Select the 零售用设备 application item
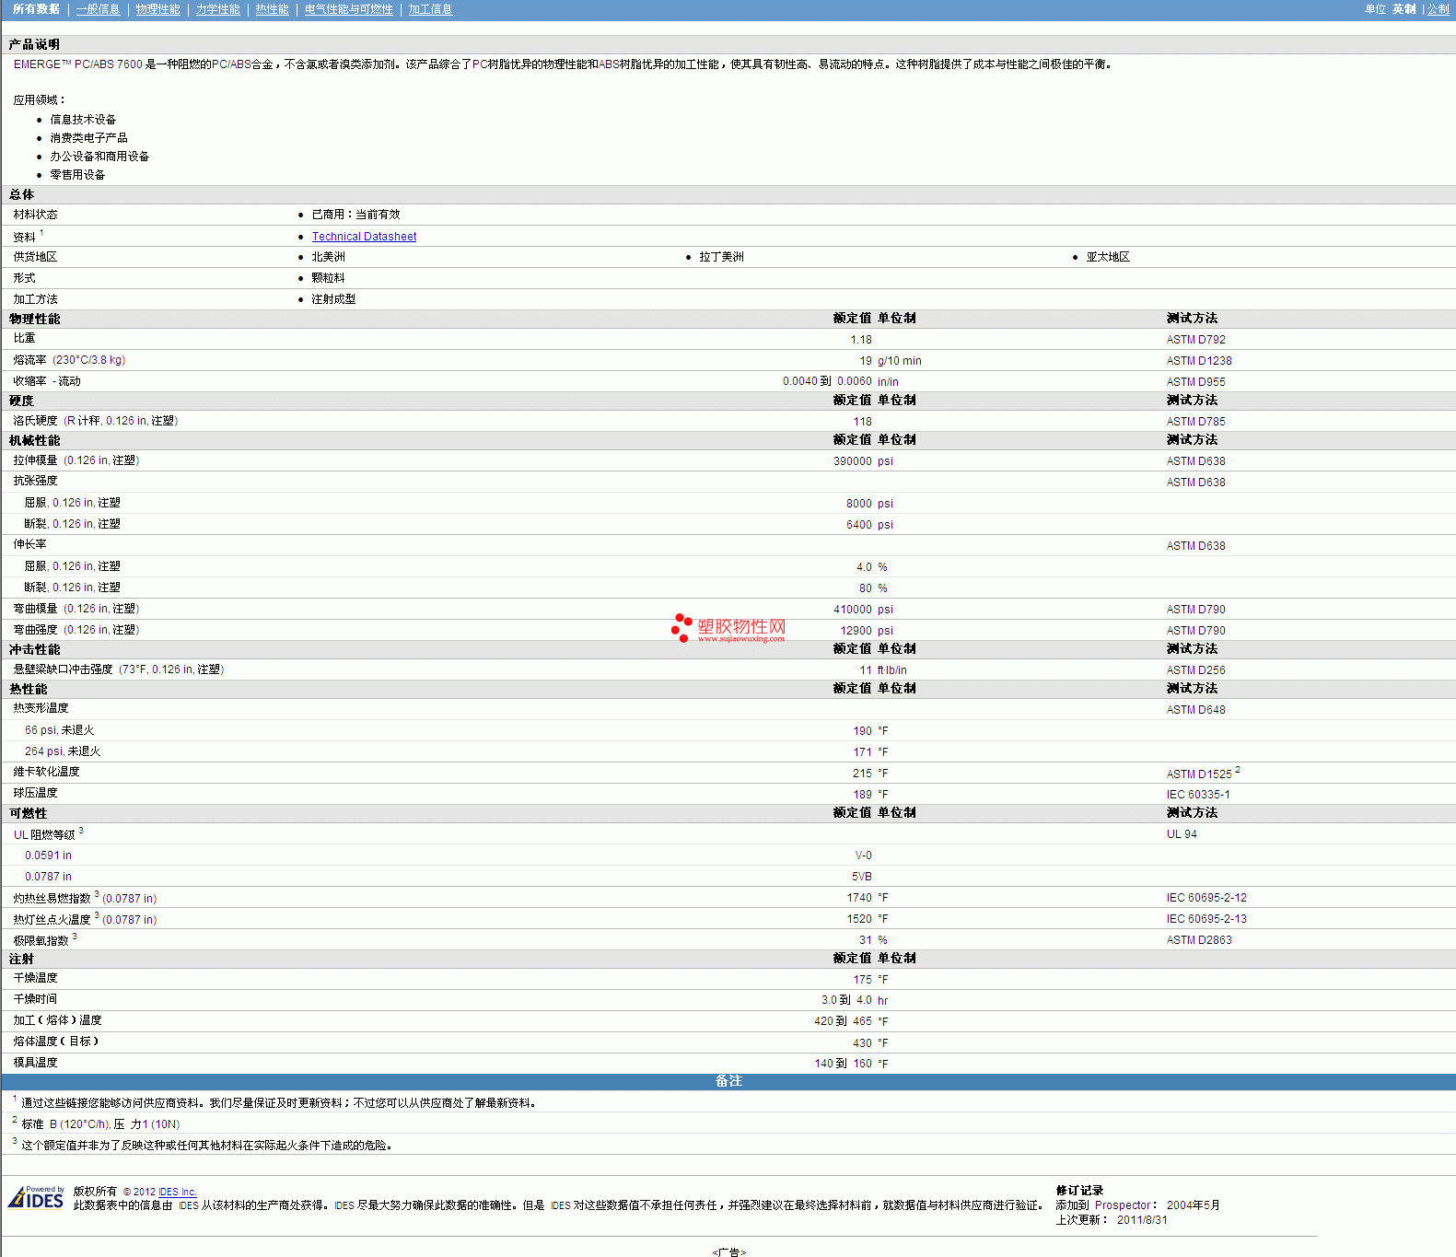 pos(77,175)
